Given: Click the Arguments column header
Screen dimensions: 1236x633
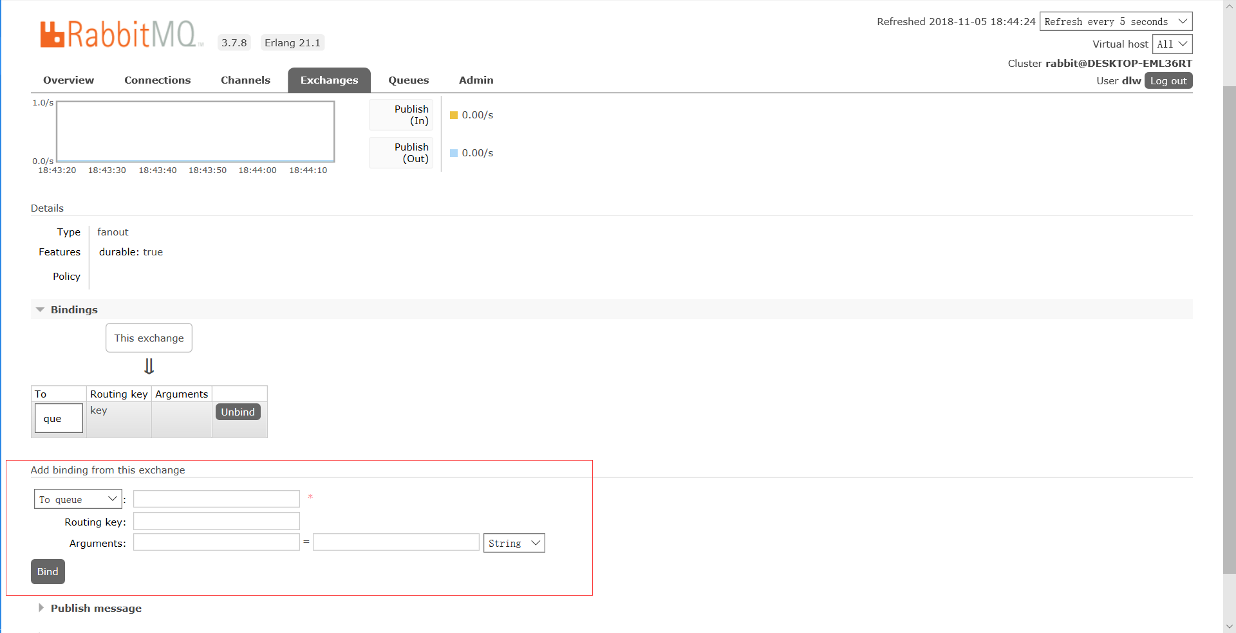Looking at the screenshot, I should (x=182, y=394).
